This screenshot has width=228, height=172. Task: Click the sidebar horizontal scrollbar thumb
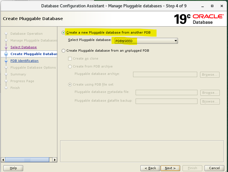coord(27,160)
